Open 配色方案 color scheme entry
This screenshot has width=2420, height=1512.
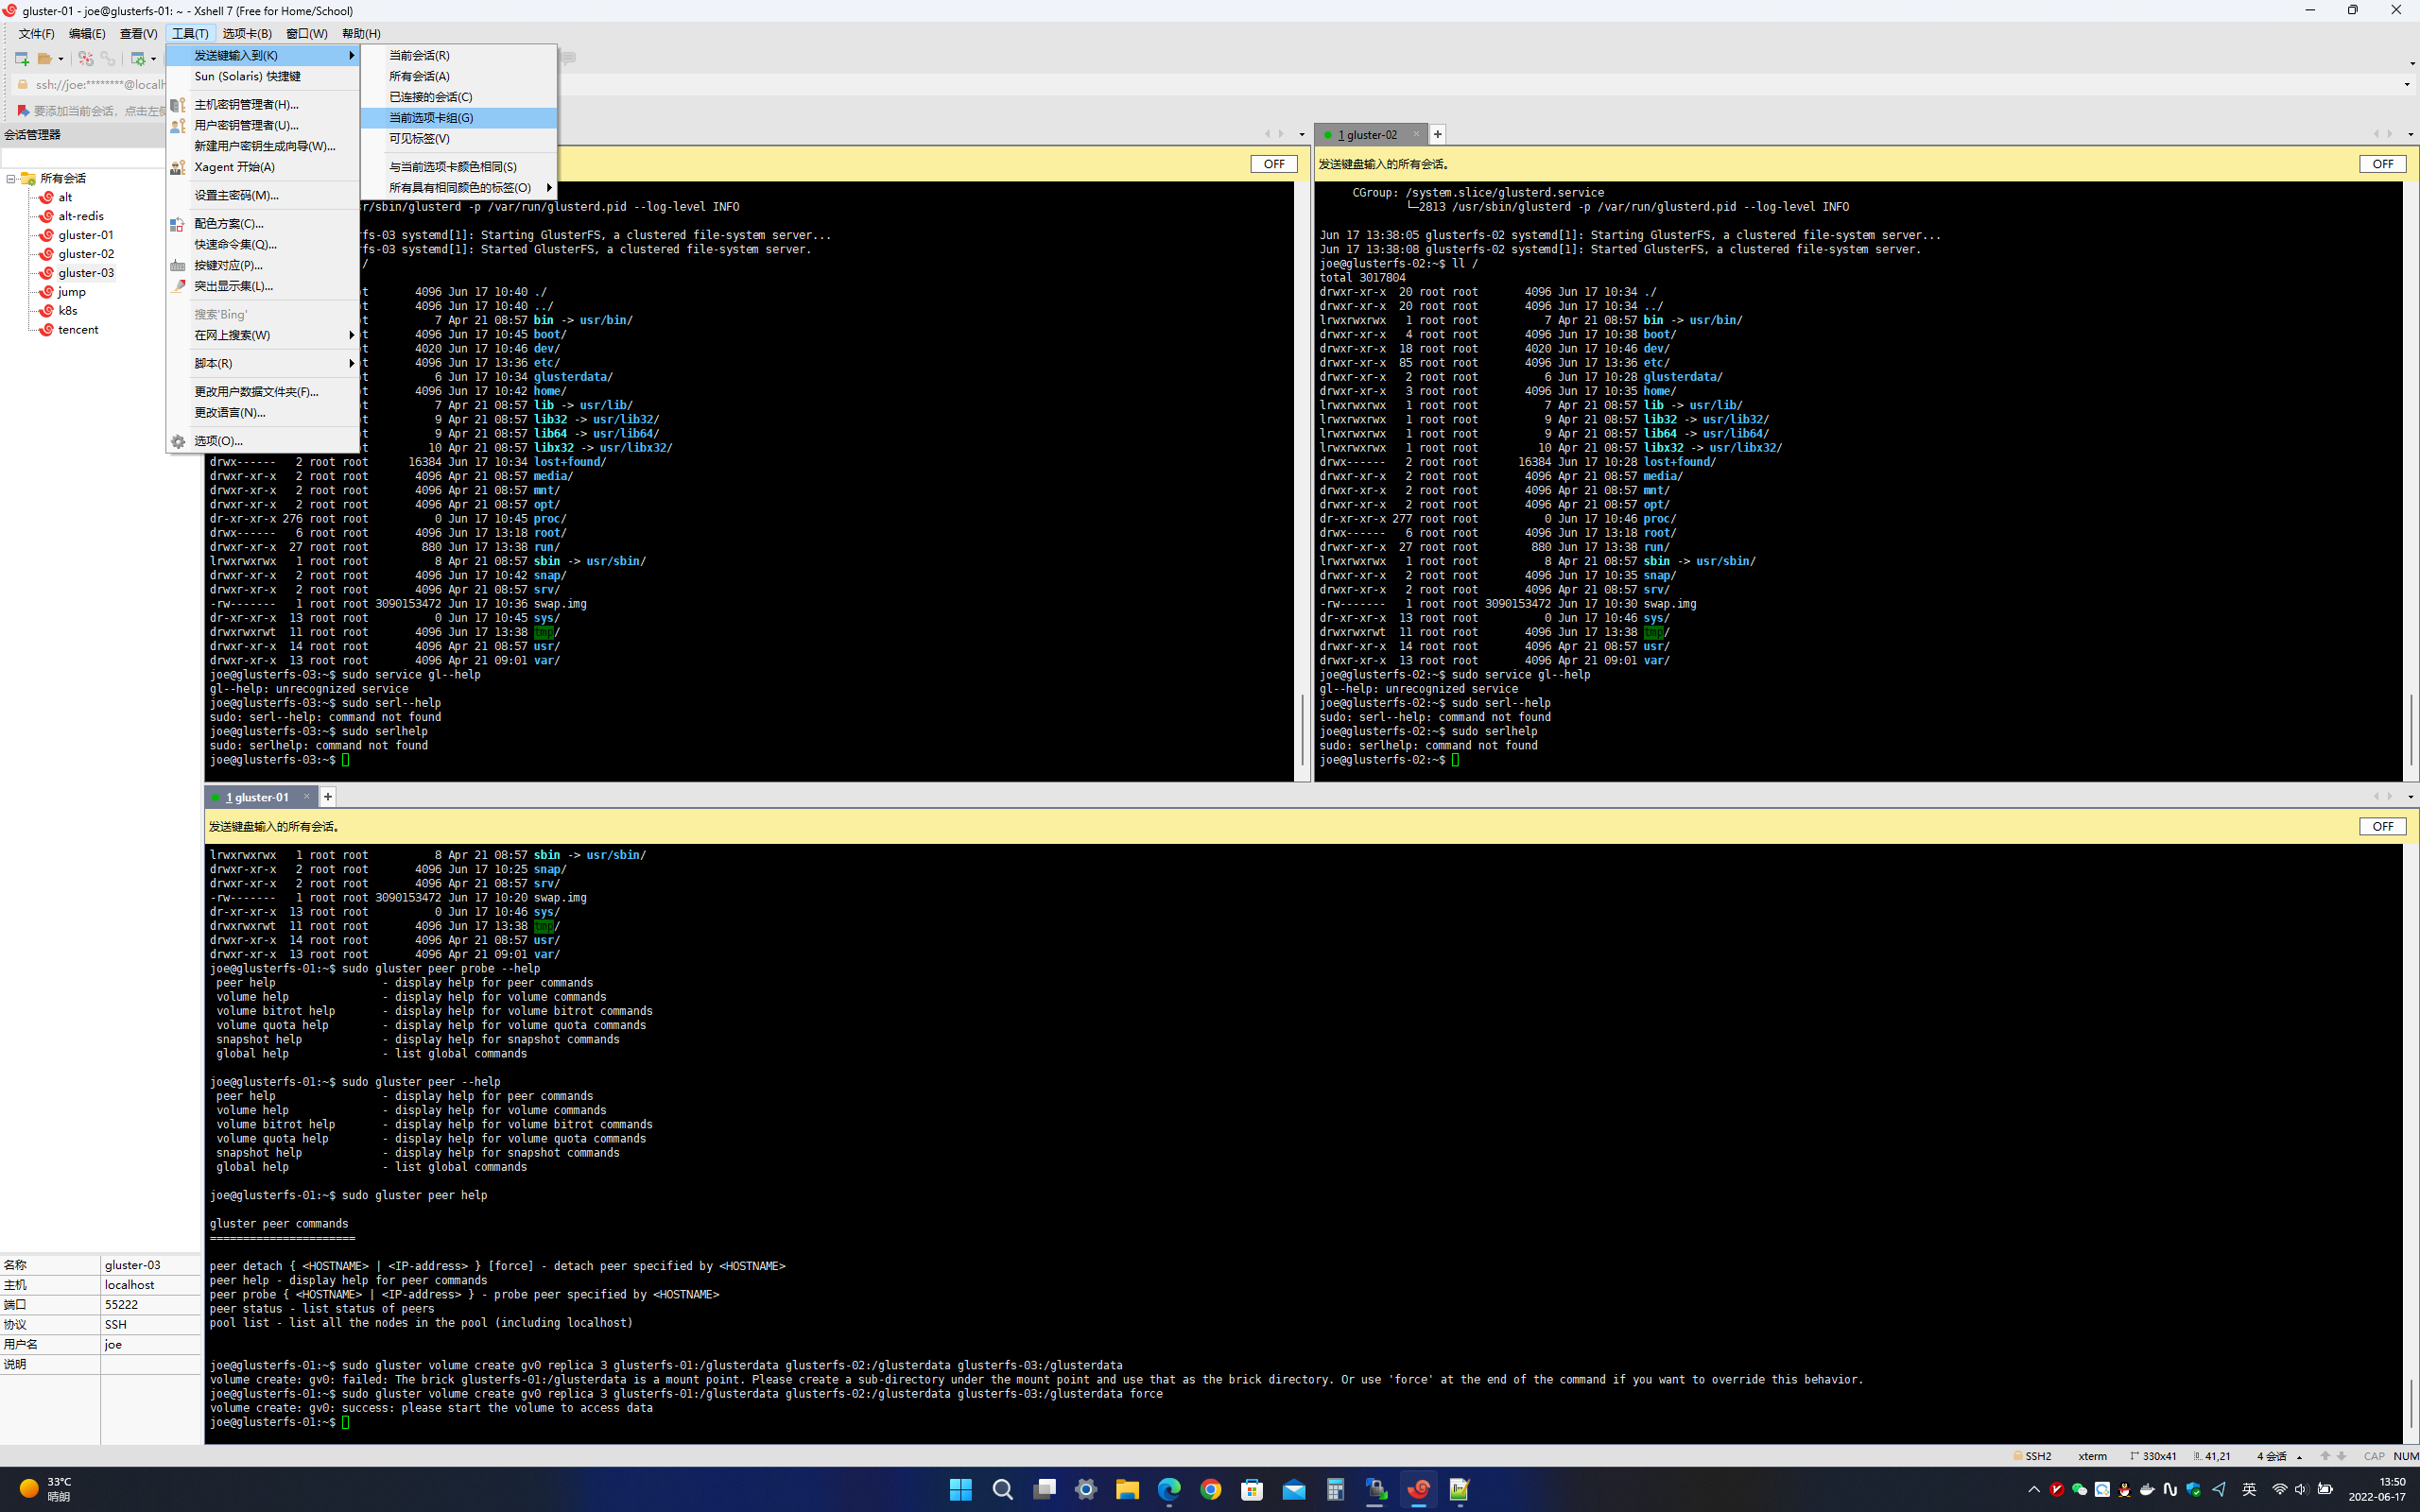coord(228,223)
